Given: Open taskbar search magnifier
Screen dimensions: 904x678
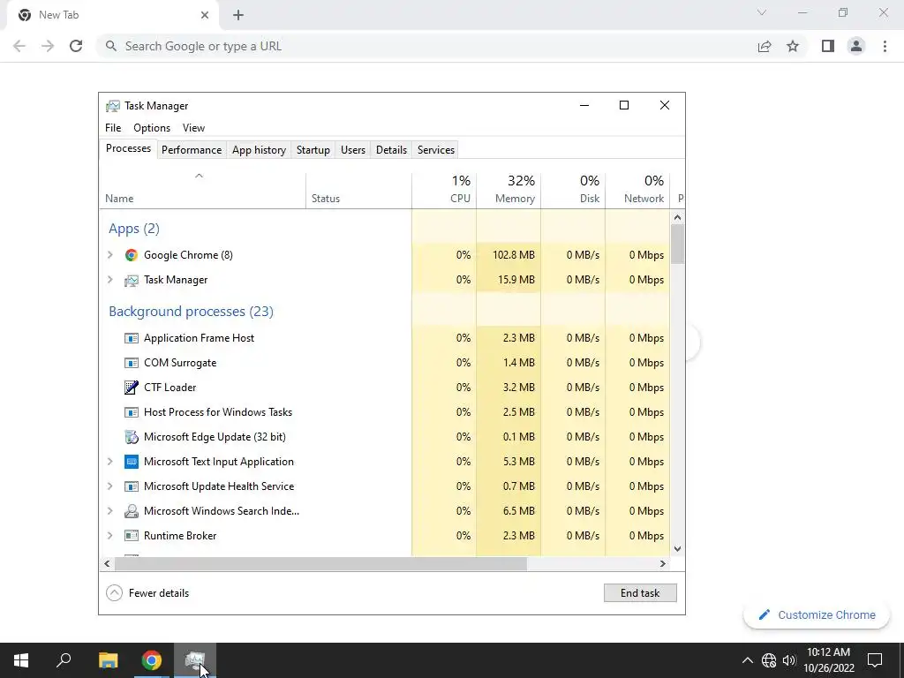Looking at the screenshot, I should tap(64, 660).
